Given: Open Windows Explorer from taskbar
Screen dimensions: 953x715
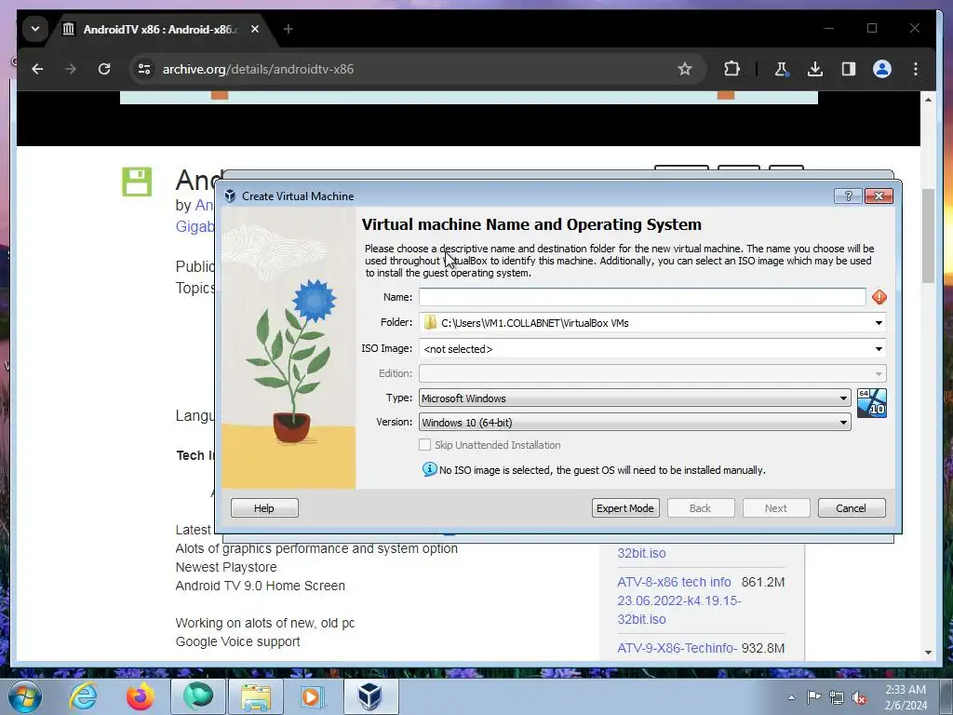Looking at the screenshot, I should click(256, 696).
